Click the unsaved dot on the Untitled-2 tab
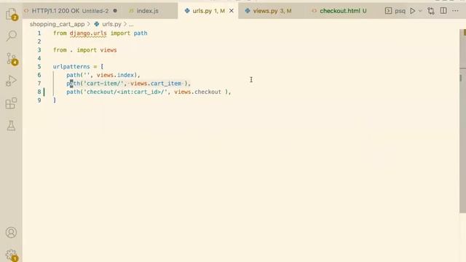Screen dimensions: 466x262 115,11
